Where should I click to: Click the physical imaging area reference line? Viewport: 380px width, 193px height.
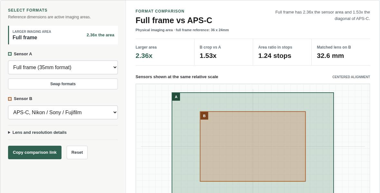pos(182,30)
